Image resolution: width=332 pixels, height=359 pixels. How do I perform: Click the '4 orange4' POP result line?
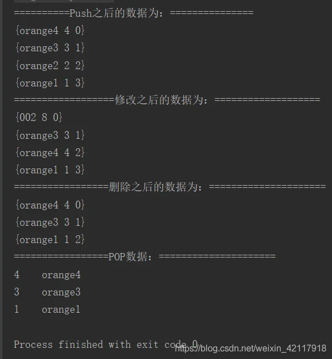point(47,275)
